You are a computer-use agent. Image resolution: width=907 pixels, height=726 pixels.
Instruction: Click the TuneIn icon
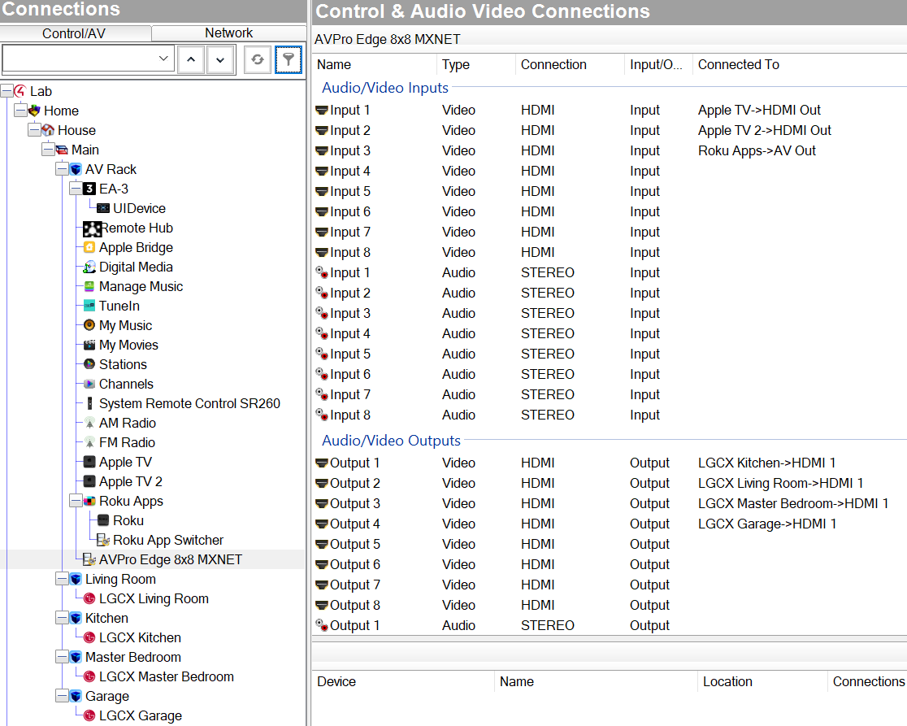[x=89, y=306]
